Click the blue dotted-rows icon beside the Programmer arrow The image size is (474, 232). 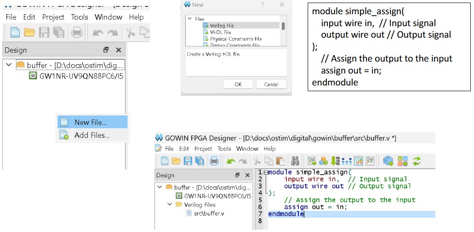click(347, 161)
